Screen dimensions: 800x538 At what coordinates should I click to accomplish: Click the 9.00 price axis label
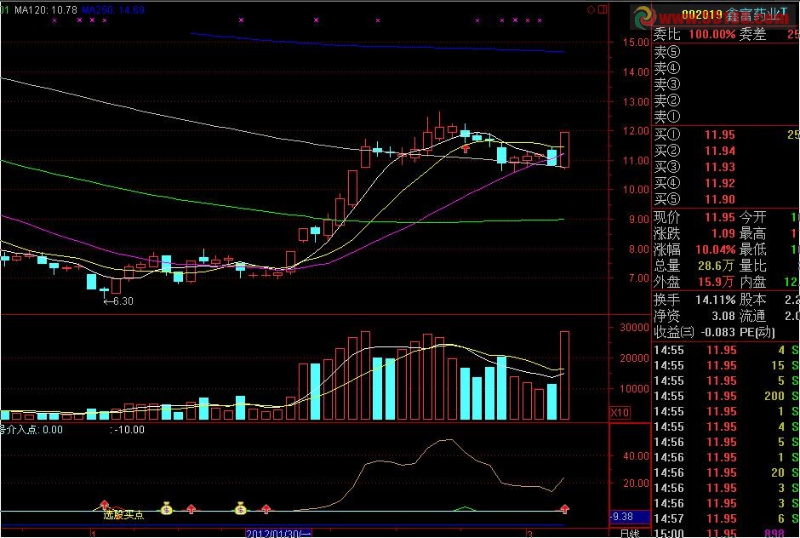[638, 220]
